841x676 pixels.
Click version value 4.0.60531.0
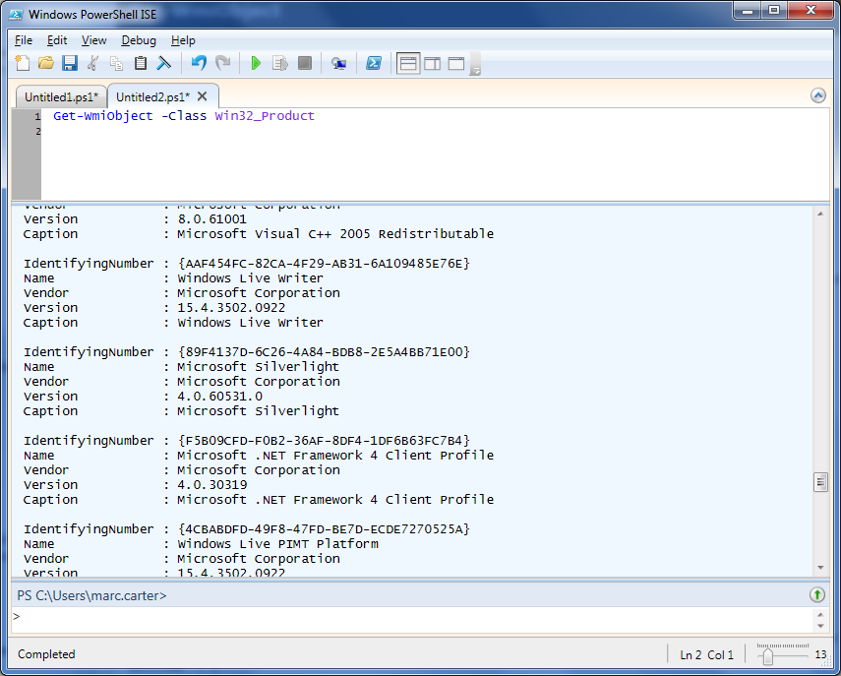[220, 396]
